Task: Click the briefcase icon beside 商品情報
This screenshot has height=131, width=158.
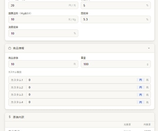Action: [x=10, y=48]
